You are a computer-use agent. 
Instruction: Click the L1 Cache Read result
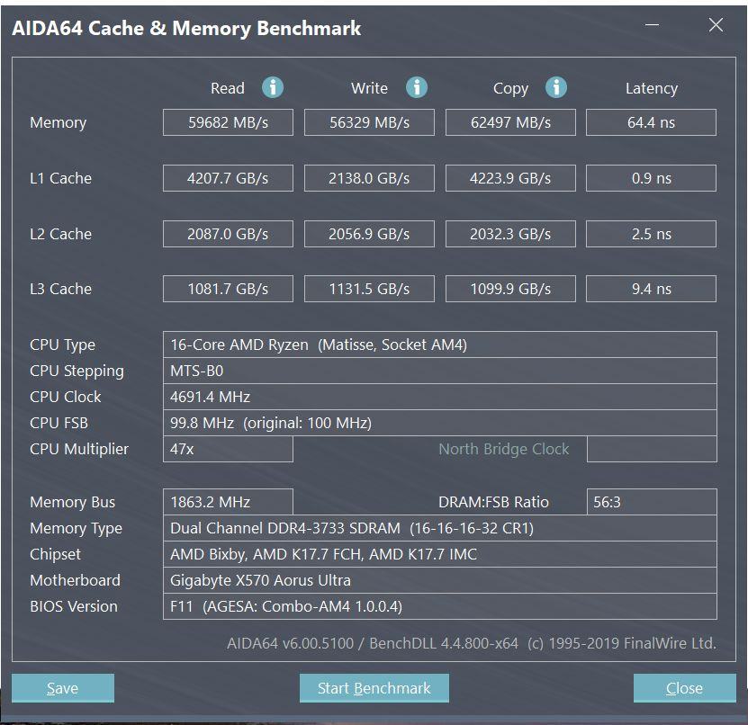tap(228, 178)
